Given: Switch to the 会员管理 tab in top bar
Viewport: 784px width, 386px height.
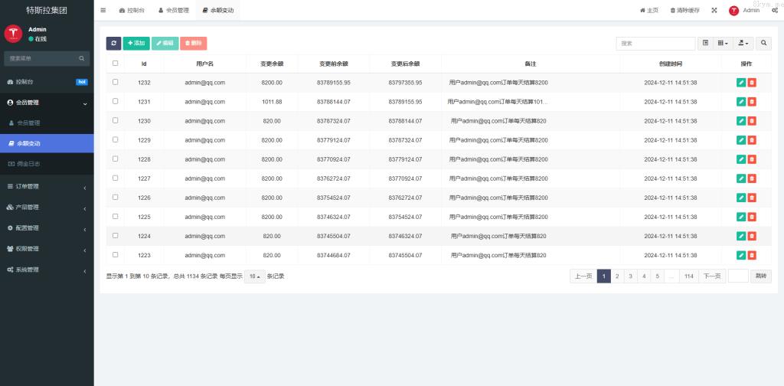Looking at the screenshot, I should coord(173,10).
